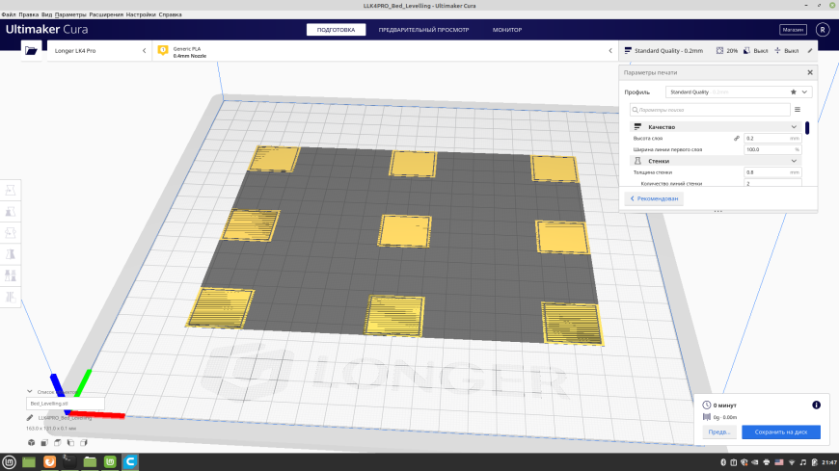Switch to the 3D view cube icon
Image resolution: width=839 pixels, height=471 pixels.
pyautogui.click(x=32, y=443)
